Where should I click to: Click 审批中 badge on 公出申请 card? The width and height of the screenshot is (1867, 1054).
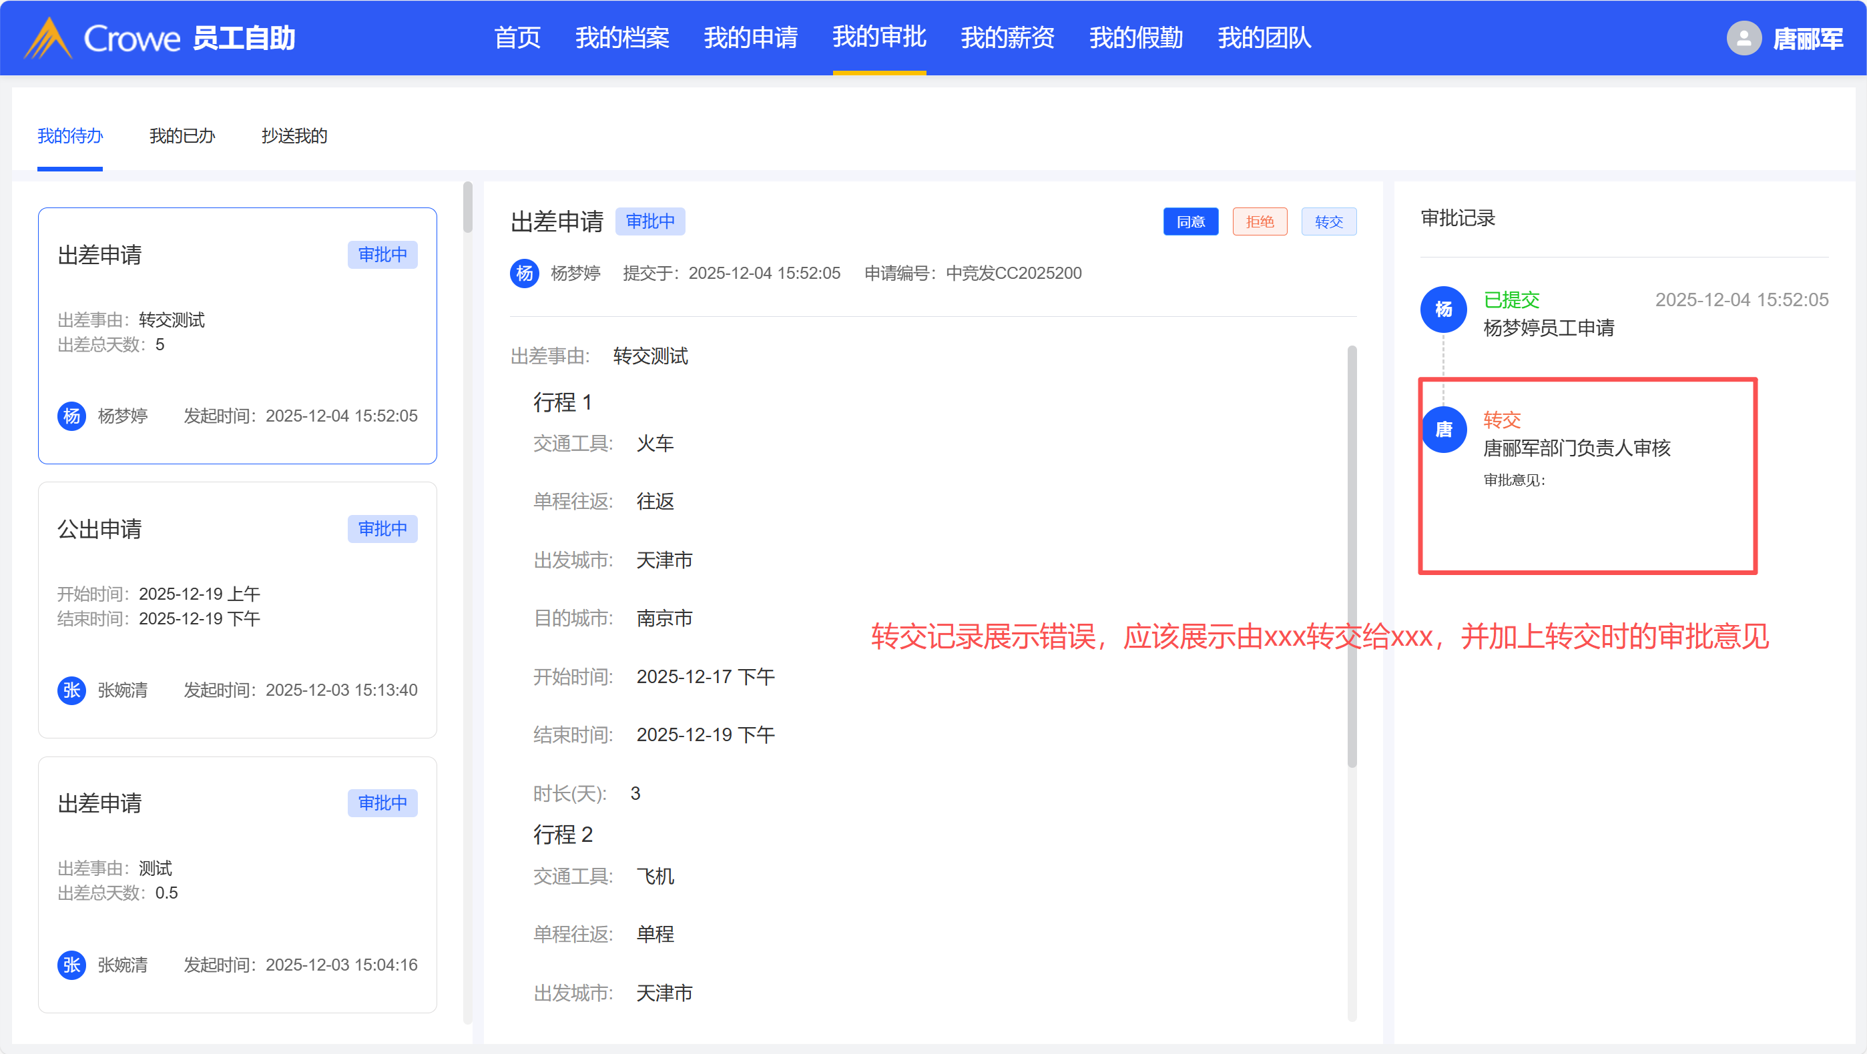point(382,529)
